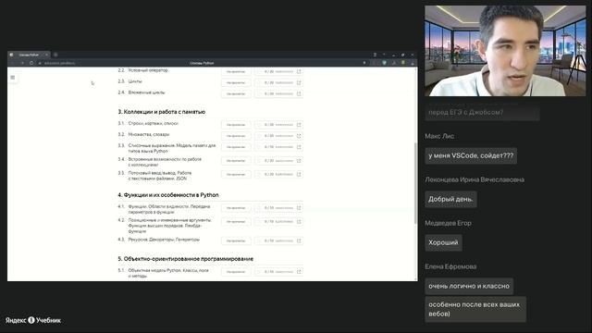This screenshot has height=333, width=592.
Task: Open lesson 4.3 Рекурсия. Декораторы. Генераторы
Action: tap(164, 240)
